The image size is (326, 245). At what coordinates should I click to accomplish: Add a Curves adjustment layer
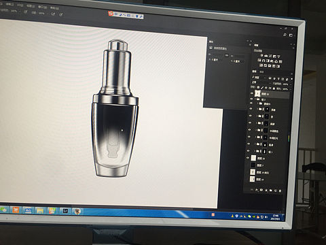click(x=270, y=56)
